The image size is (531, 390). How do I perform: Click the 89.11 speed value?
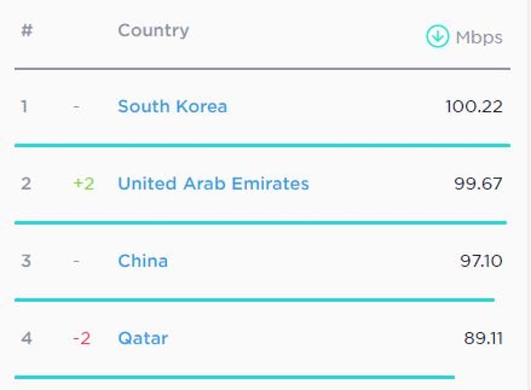point(483,338)
